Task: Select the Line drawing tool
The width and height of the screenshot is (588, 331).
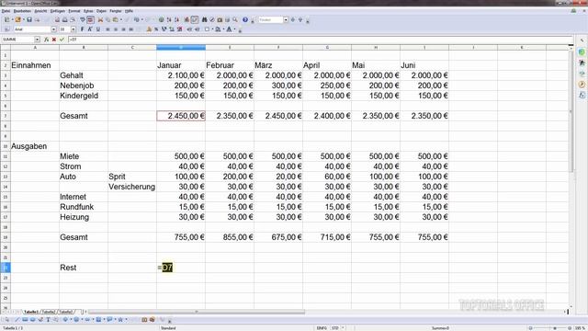Action: click(x=17, y=320)
